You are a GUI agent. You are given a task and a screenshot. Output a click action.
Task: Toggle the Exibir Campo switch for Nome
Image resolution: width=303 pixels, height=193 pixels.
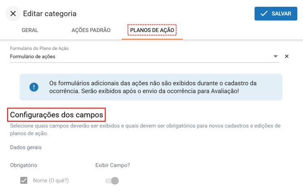pyautogui.click(x=112, y=181)
